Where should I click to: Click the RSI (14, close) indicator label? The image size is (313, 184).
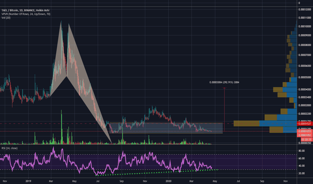point(10,148)
